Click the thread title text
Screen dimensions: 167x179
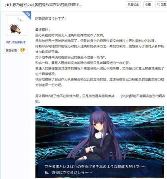[43, 5]
